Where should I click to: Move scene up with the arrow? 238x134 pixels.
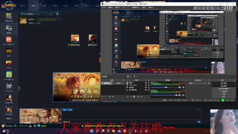[109, 96]
